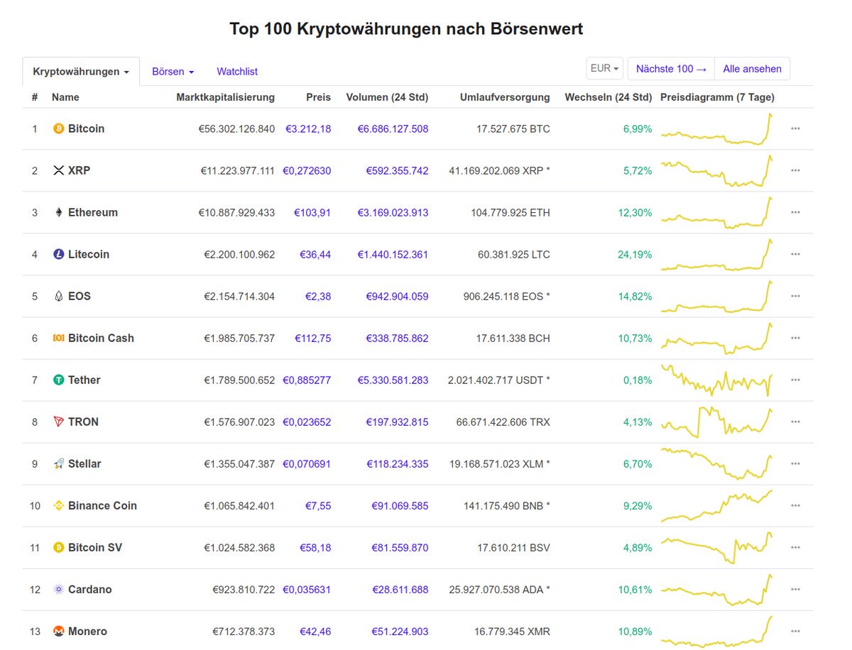Select the XRP logo icon
The height and width of the screenshot is (650, 852).
59,170
